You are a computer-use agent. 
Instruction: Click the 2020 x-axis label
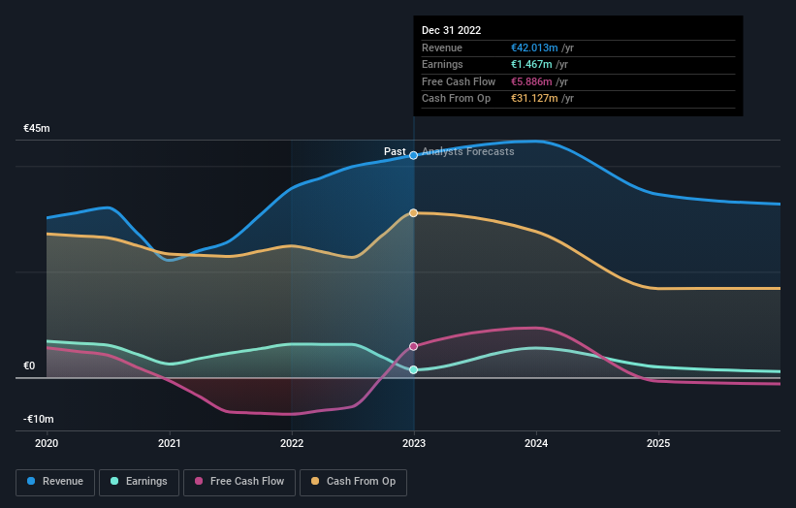47,444
